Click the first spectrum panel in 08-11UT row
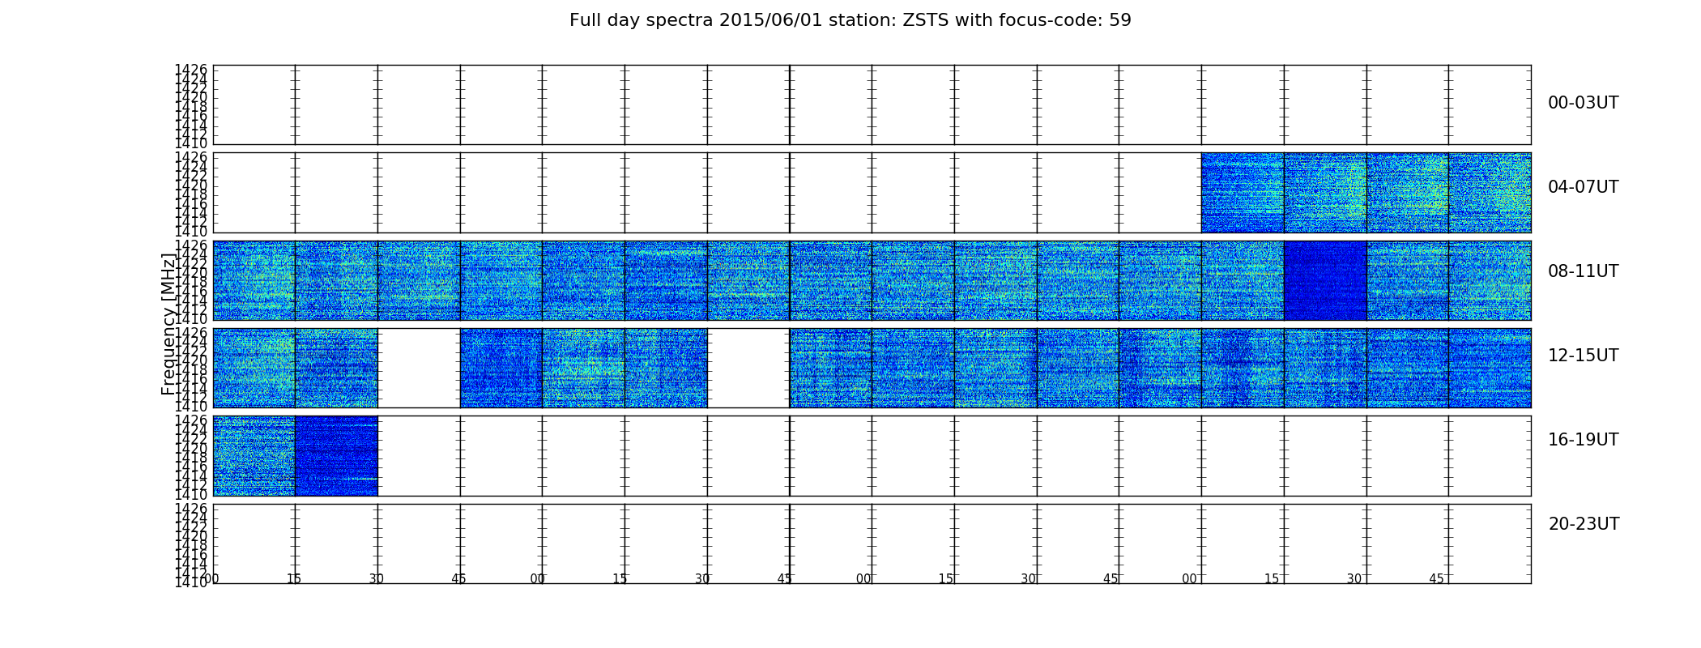1701x648 pixels. coord(254,280)
